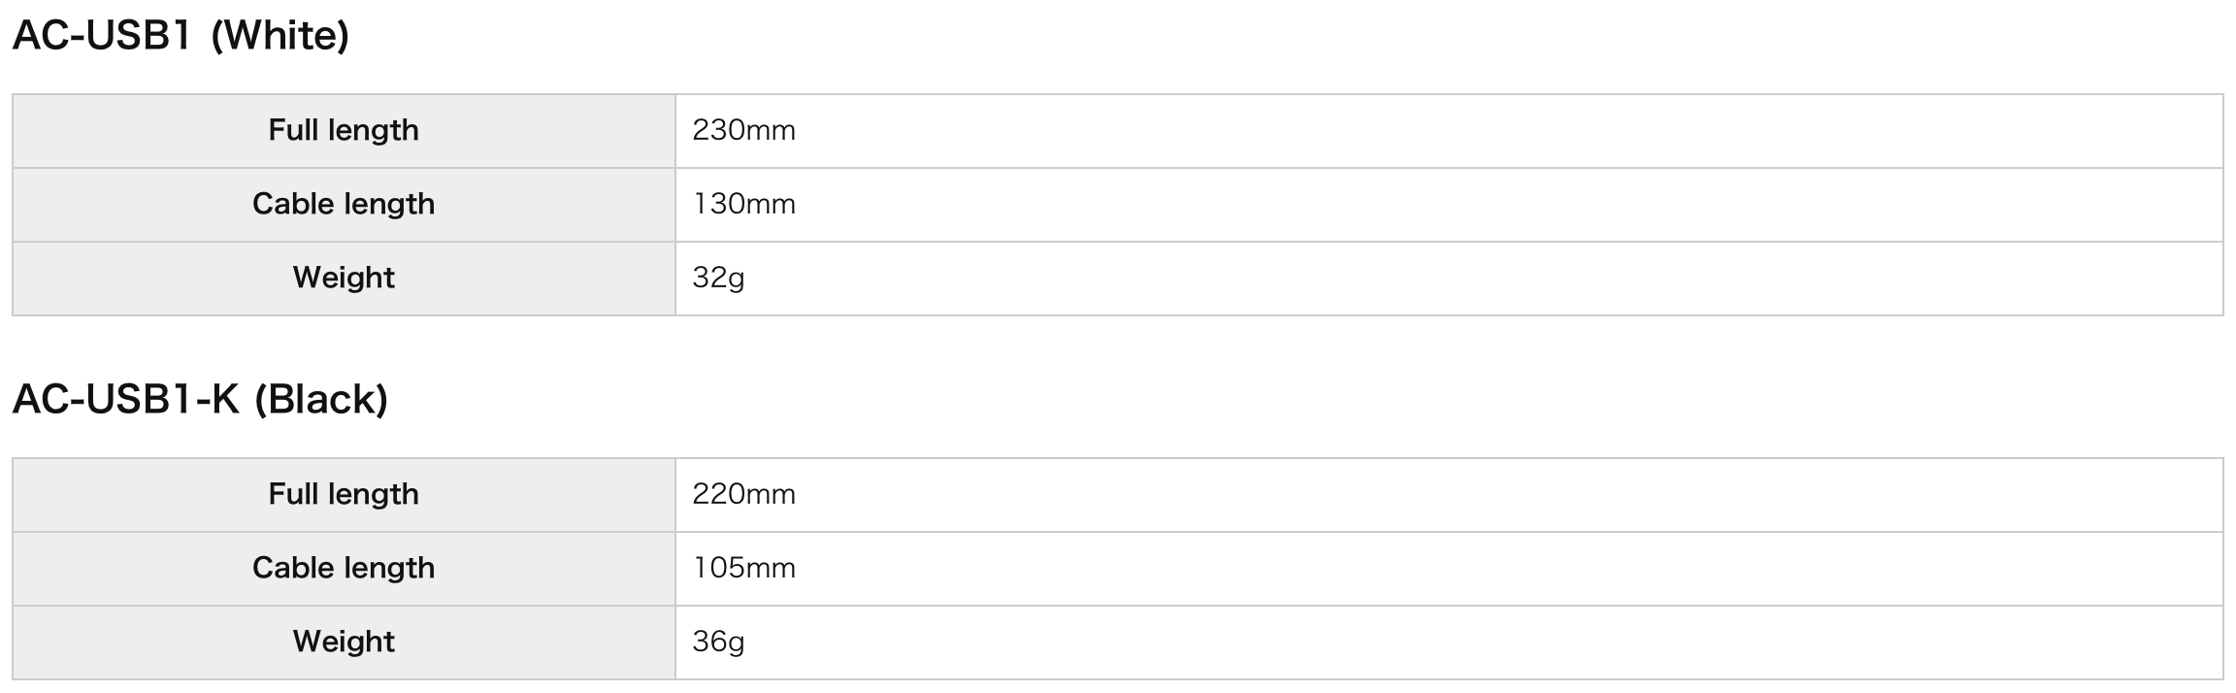
Task: Click Full length label in Black table
Action: [344, 494]
